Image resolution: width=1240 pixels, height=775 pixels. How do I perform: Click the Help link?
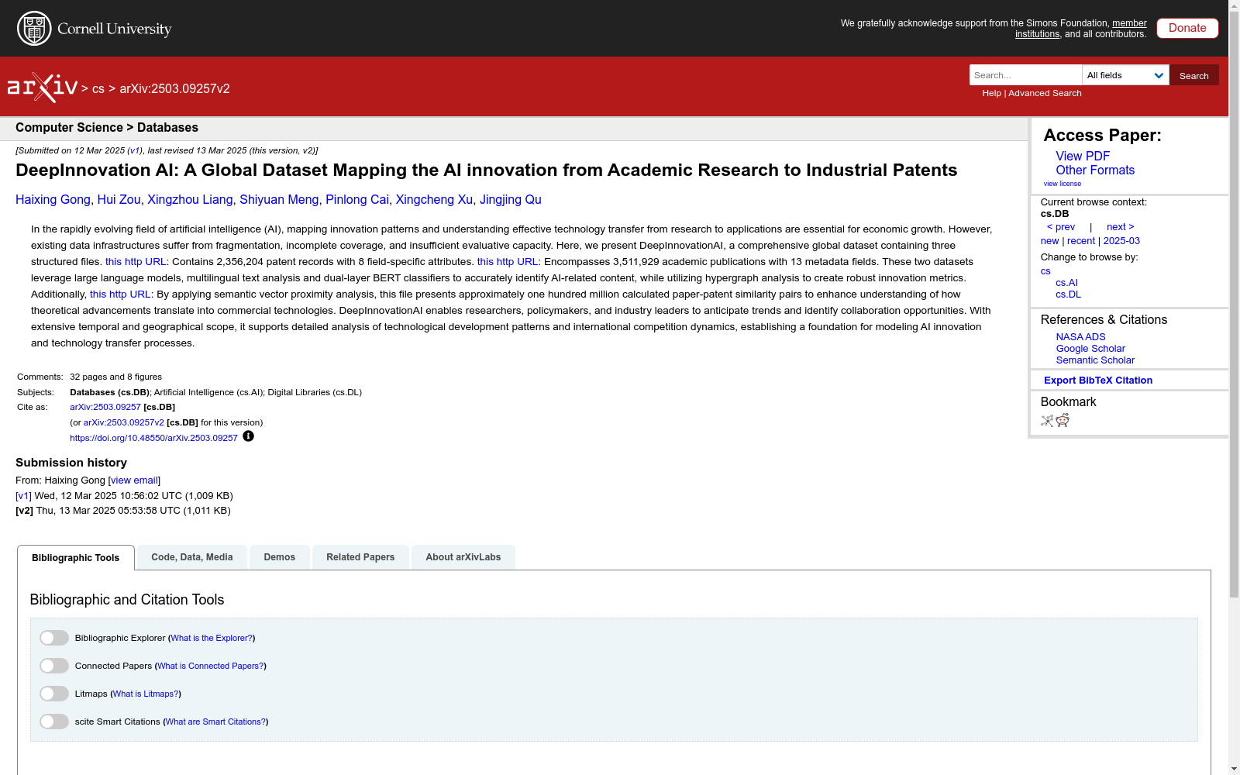tap(991, 93)
